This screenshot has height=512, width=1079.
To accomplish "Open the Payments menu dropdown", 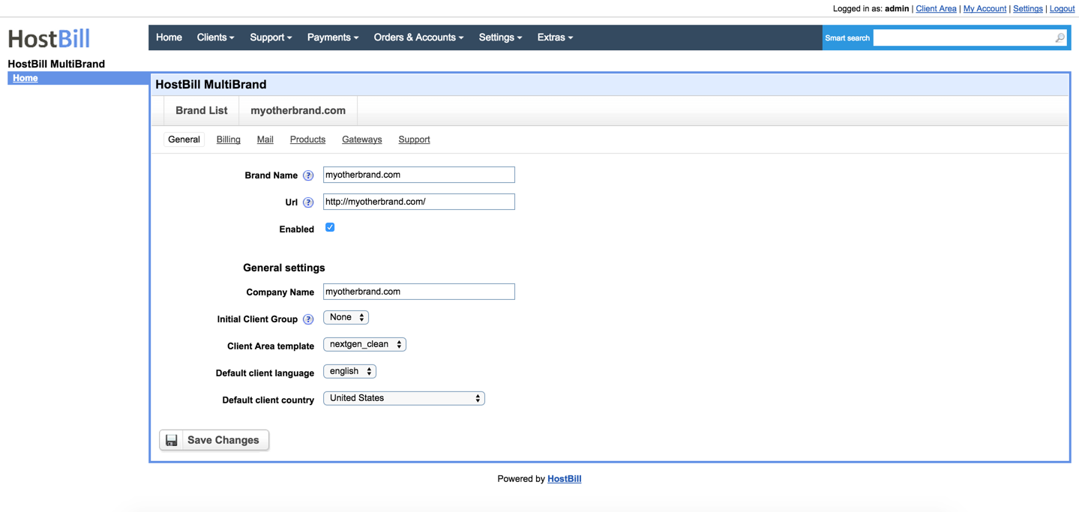I will (x=333, y=37).
